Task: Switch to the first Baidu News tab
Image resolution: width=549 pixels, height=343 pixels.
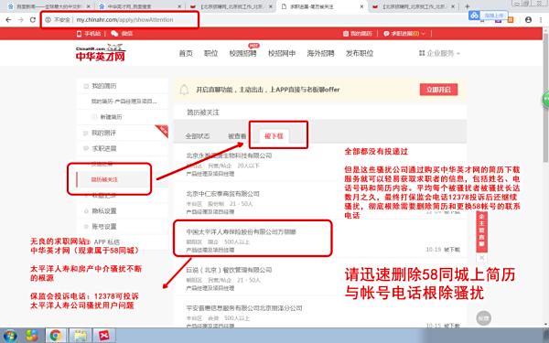Action: [49, 6]
